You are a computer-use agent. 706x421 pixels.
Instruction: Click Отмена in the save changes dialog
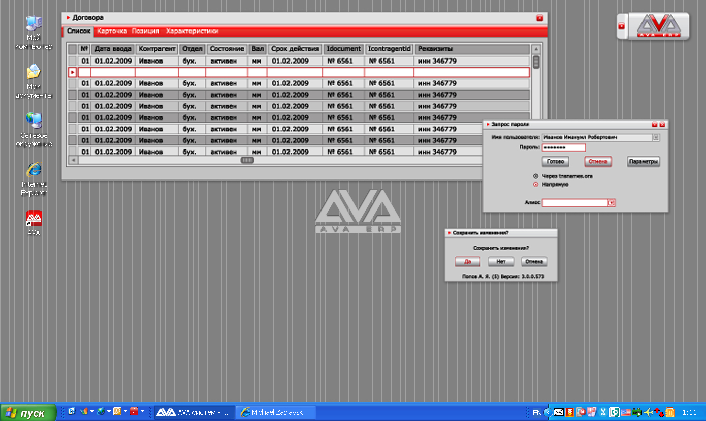click(534, 262)
